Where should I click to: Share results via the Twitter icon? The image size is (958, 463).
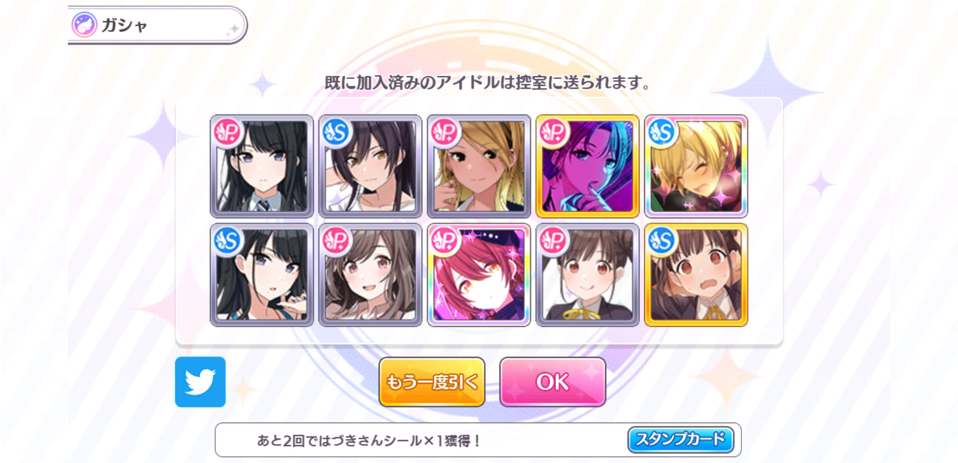pos(200,382)
